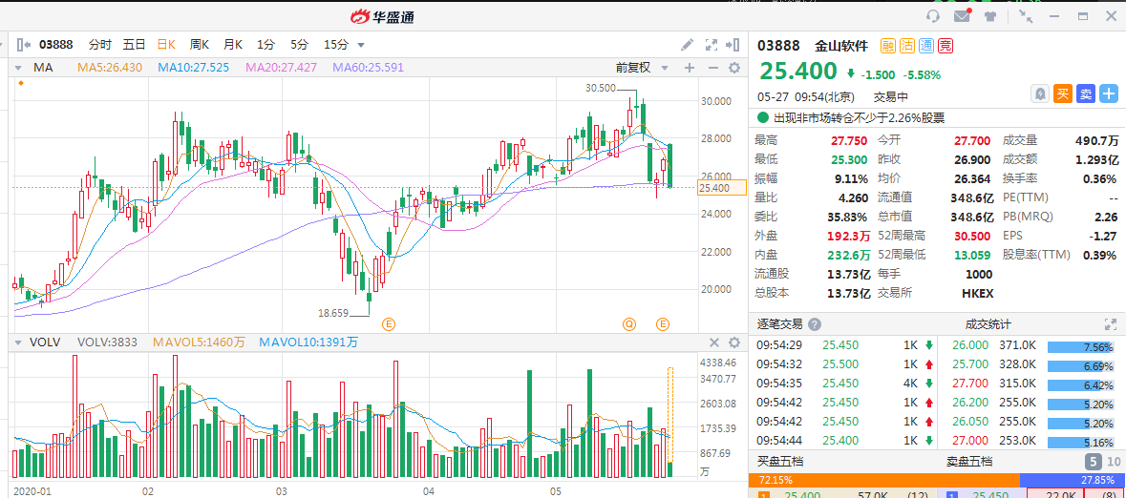Close the VOLV indicator panel
Viewport: 1126px width, 498px height.
click(712, 342)
